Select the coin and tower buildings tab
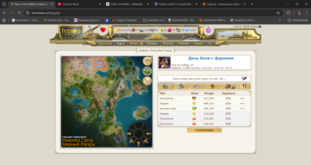This screenshot has height=165, width=311. point(243,86)
